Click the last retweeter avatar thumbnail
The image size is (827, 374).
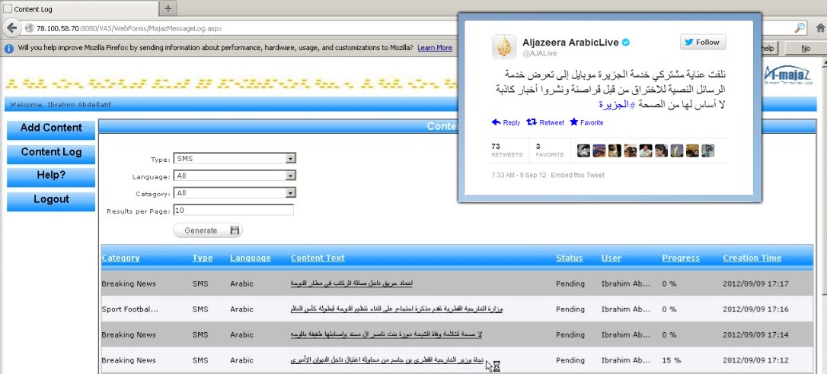point(707,151)
